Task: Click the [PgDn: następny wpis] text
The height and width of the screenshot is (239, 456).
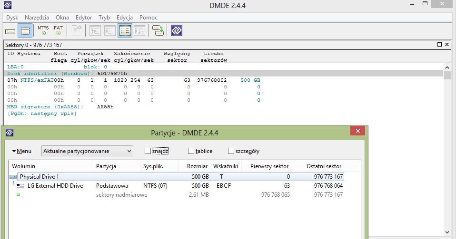Action: click(41, 114)
